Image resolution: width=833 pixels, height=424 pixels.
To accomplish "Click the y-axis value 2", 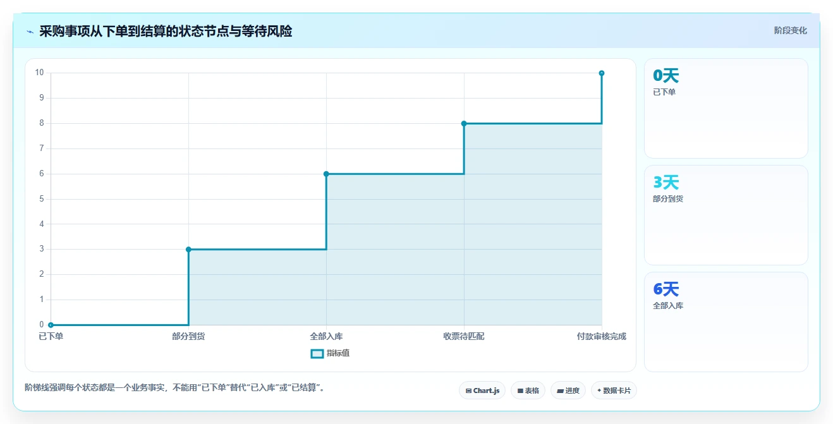I will (x=42, y=274).
